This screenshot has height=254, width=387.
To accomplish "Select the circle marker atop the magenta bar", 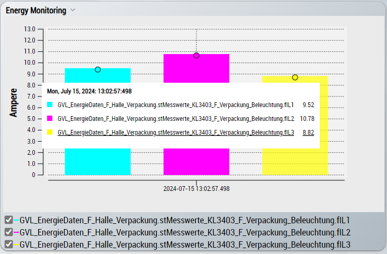I will (196, 55).
